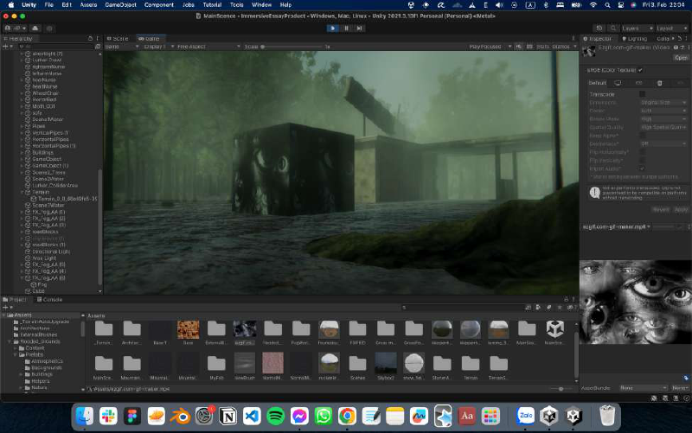
Task: Toggle the sRGB (Color Texture) checkbox
Action: (641, 69)
